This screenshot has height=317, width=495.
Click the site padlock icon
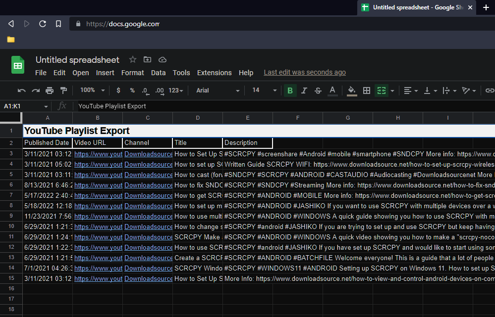click(x=78, y=24)
